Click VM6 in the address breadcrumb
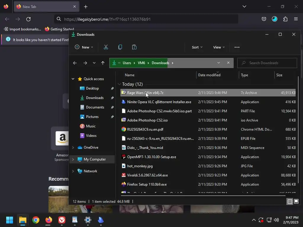The height and width of the screenshot is (227, 303). pos(141,63)
